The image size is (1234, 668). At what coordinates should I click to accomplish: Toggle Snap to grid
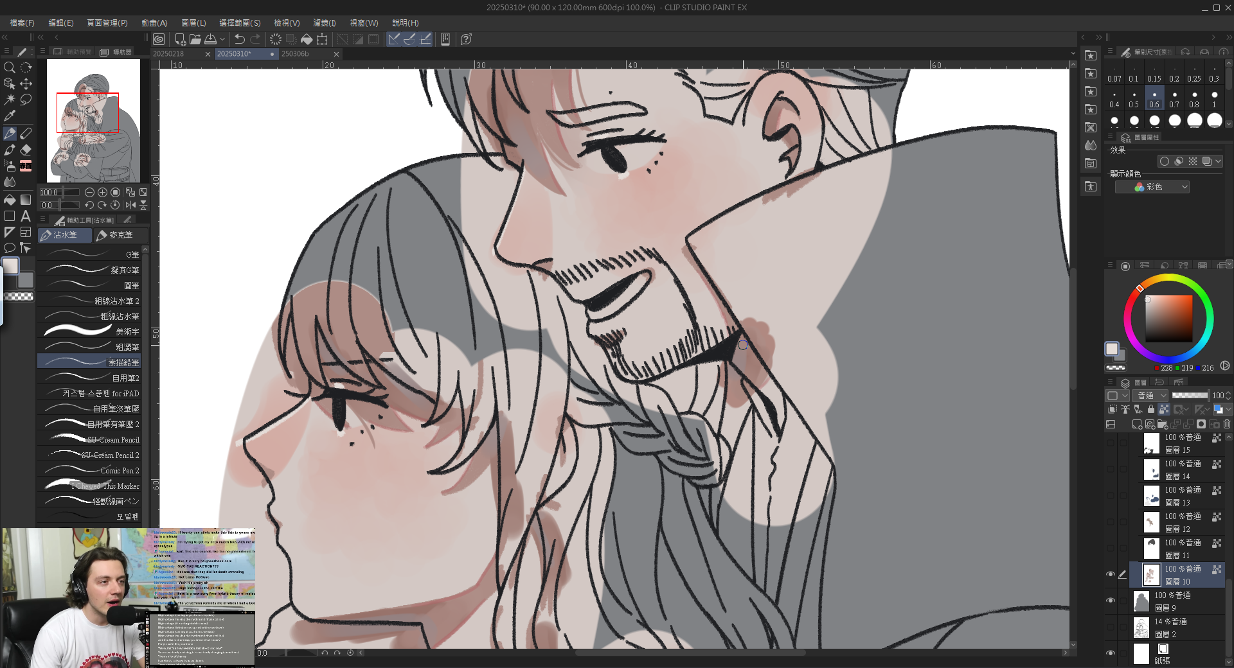pos(425,39)
